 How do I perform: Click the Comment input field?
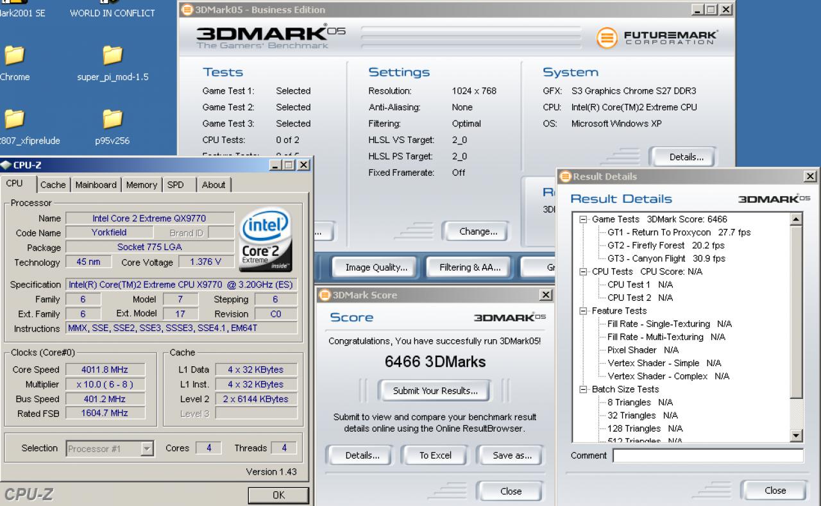707,456
